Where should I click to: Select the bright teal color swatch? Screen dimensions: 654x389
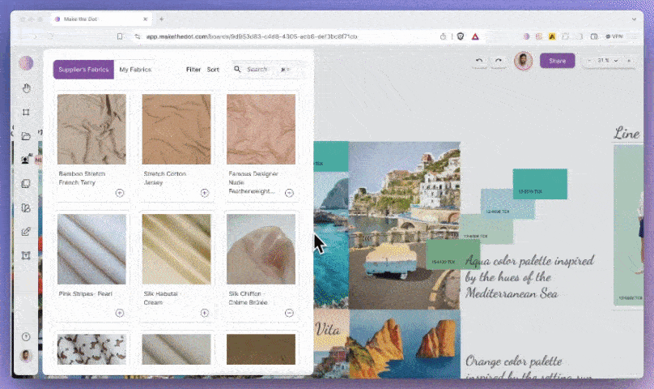click(x=540, y=184)
